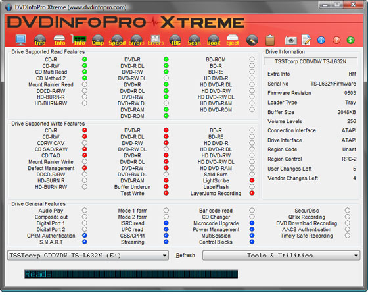The width and height of the screenshot is (368, 297).
Task: Expand the Tools & Utilities dropdown
Action: click(x=281, y=256)
